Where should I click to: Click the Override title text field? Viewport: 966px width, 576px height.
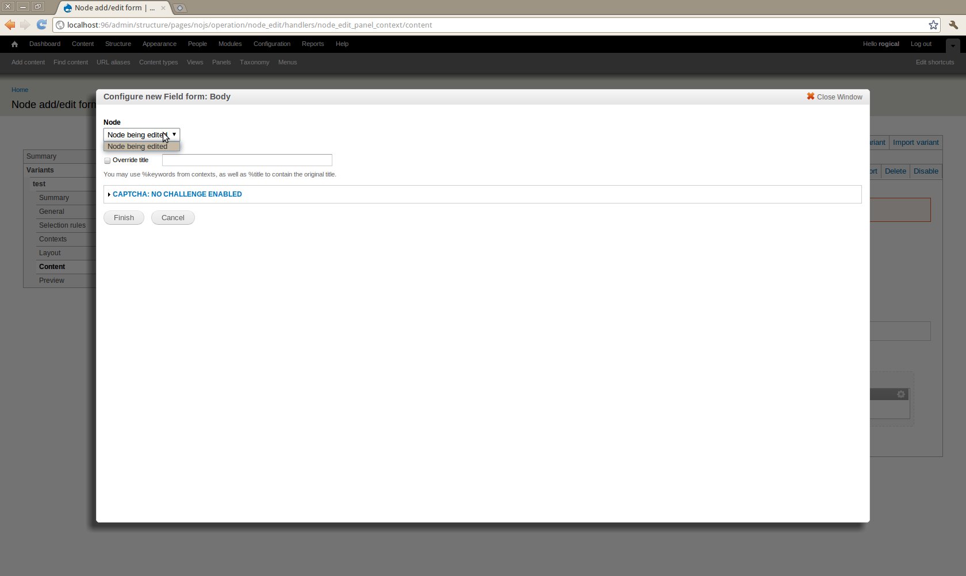click(247, 160)
